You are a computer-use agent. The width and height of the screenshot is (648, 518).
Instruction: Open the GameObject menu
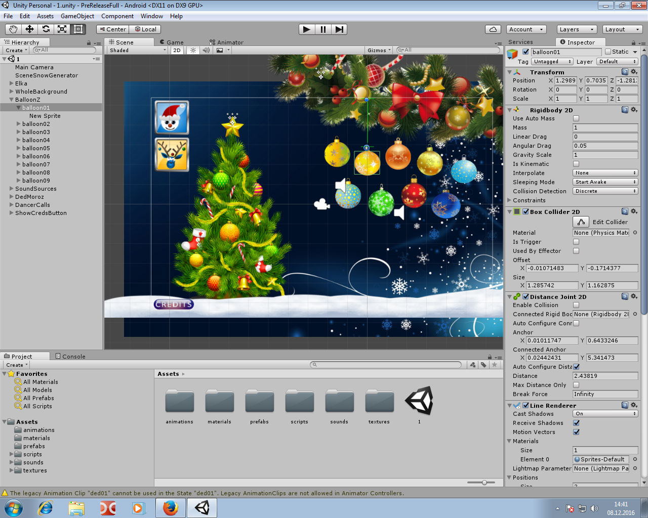click(77, 16)
